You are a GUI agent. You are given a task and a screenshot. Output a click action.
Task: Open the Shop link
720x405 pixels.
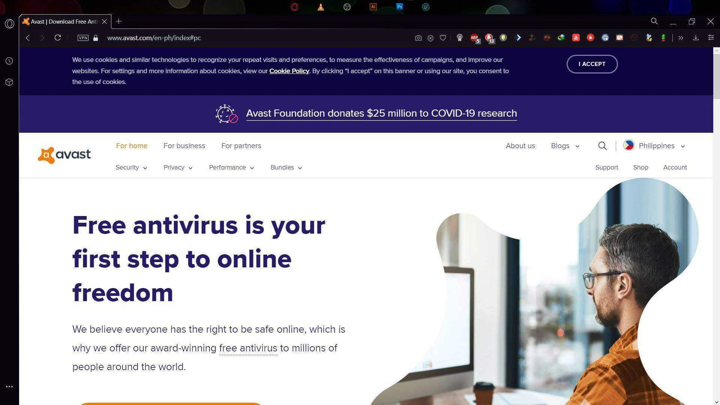click(640, 168)
